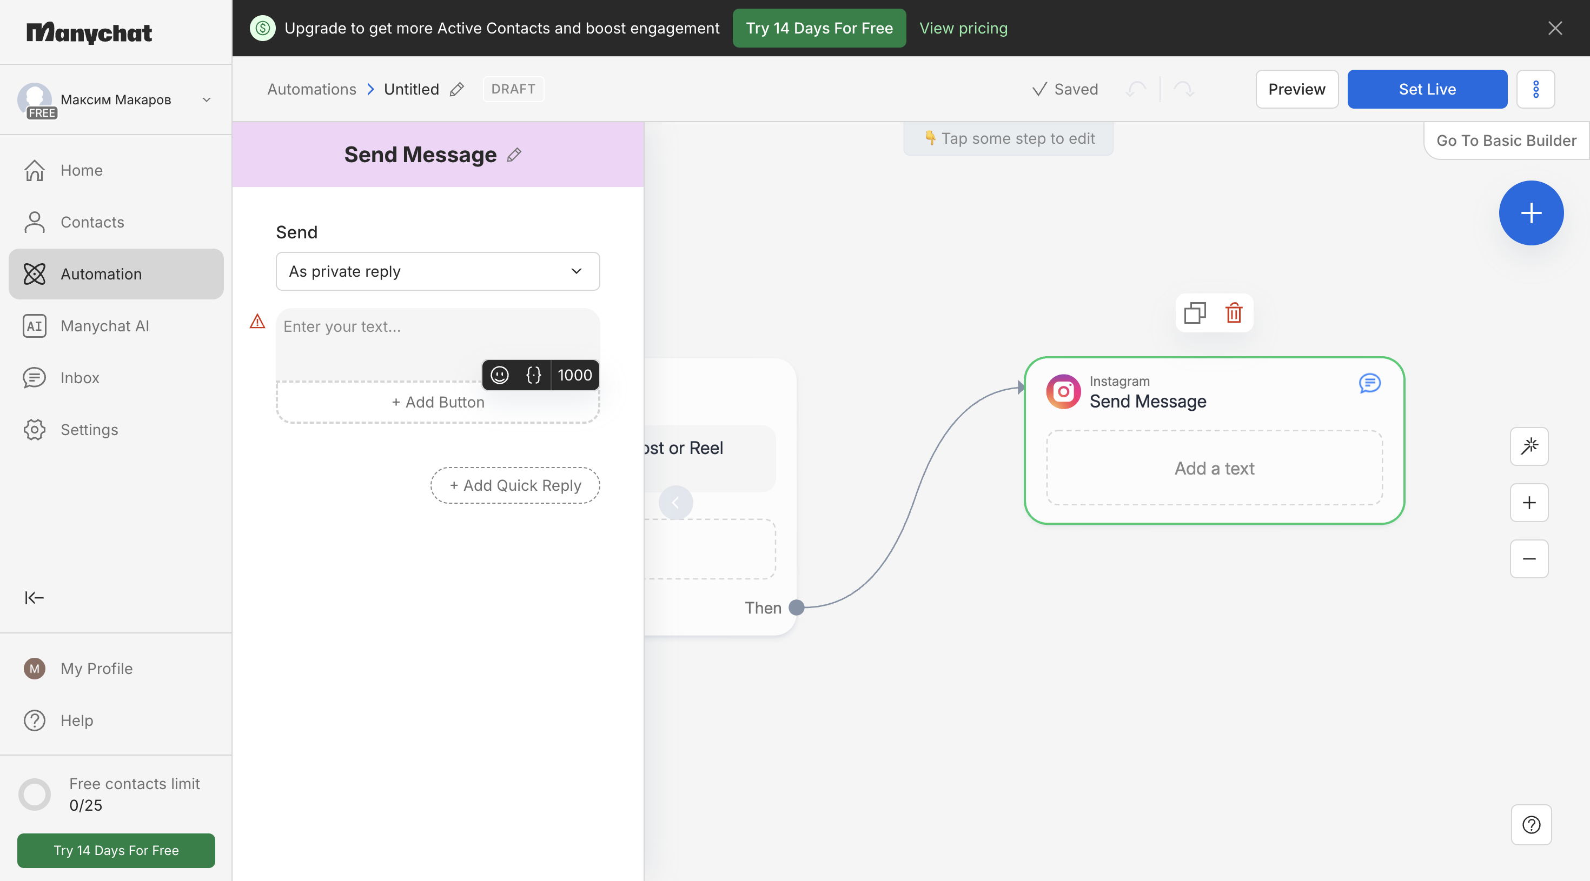The width and height of the screenshot is (1590, 881).
Task: Duplicate the Send Message node
Action: click(1194, 313)
